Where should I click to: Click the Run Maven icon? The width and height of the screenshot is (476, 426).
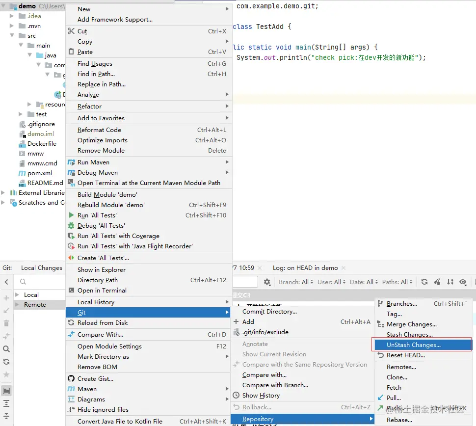(x=71, y=162)
